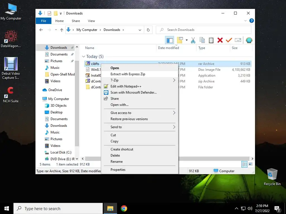Select the Recycle Bin desktop icon
Viewport: 286px width, 214px height.
(x=272, y=177)
